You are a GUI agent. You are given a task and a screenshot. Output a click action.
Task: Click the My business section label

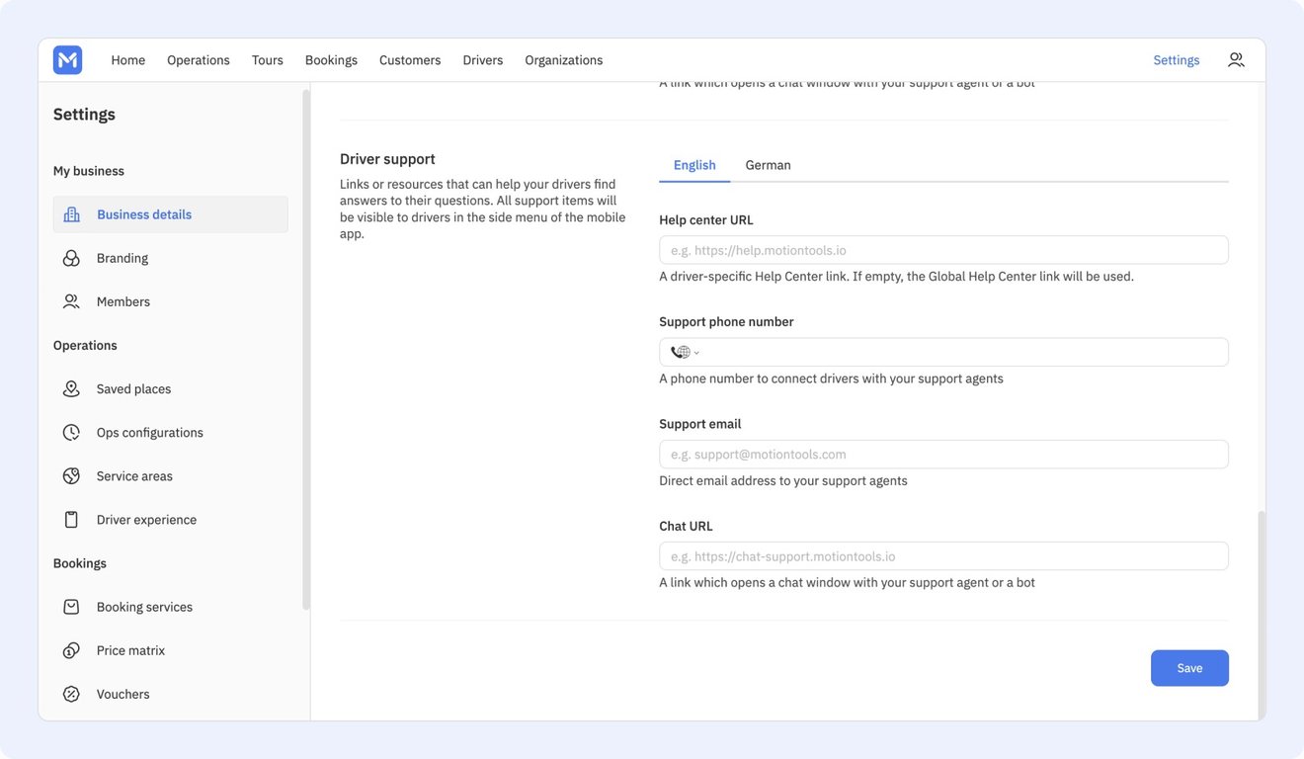click(x=89, y=171)
